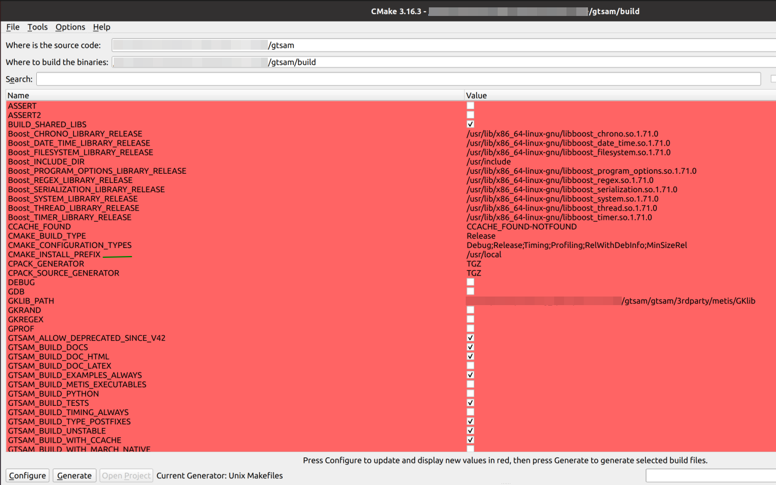Image resolution: width=776 pixels, height=485 pixels.
Task: Enable GTSAM_BUILD_METIS_EXECUTABLES checkbox
Action: pyautogui.click(x=470, y=384)
